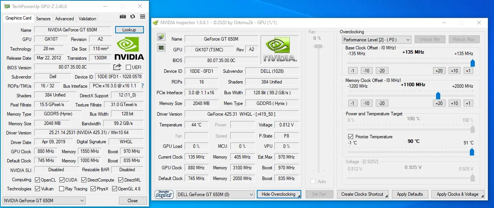Open the Bus Interface question mark help
The height and width of the screenshot is (208, 494).
tap(142, 86)
